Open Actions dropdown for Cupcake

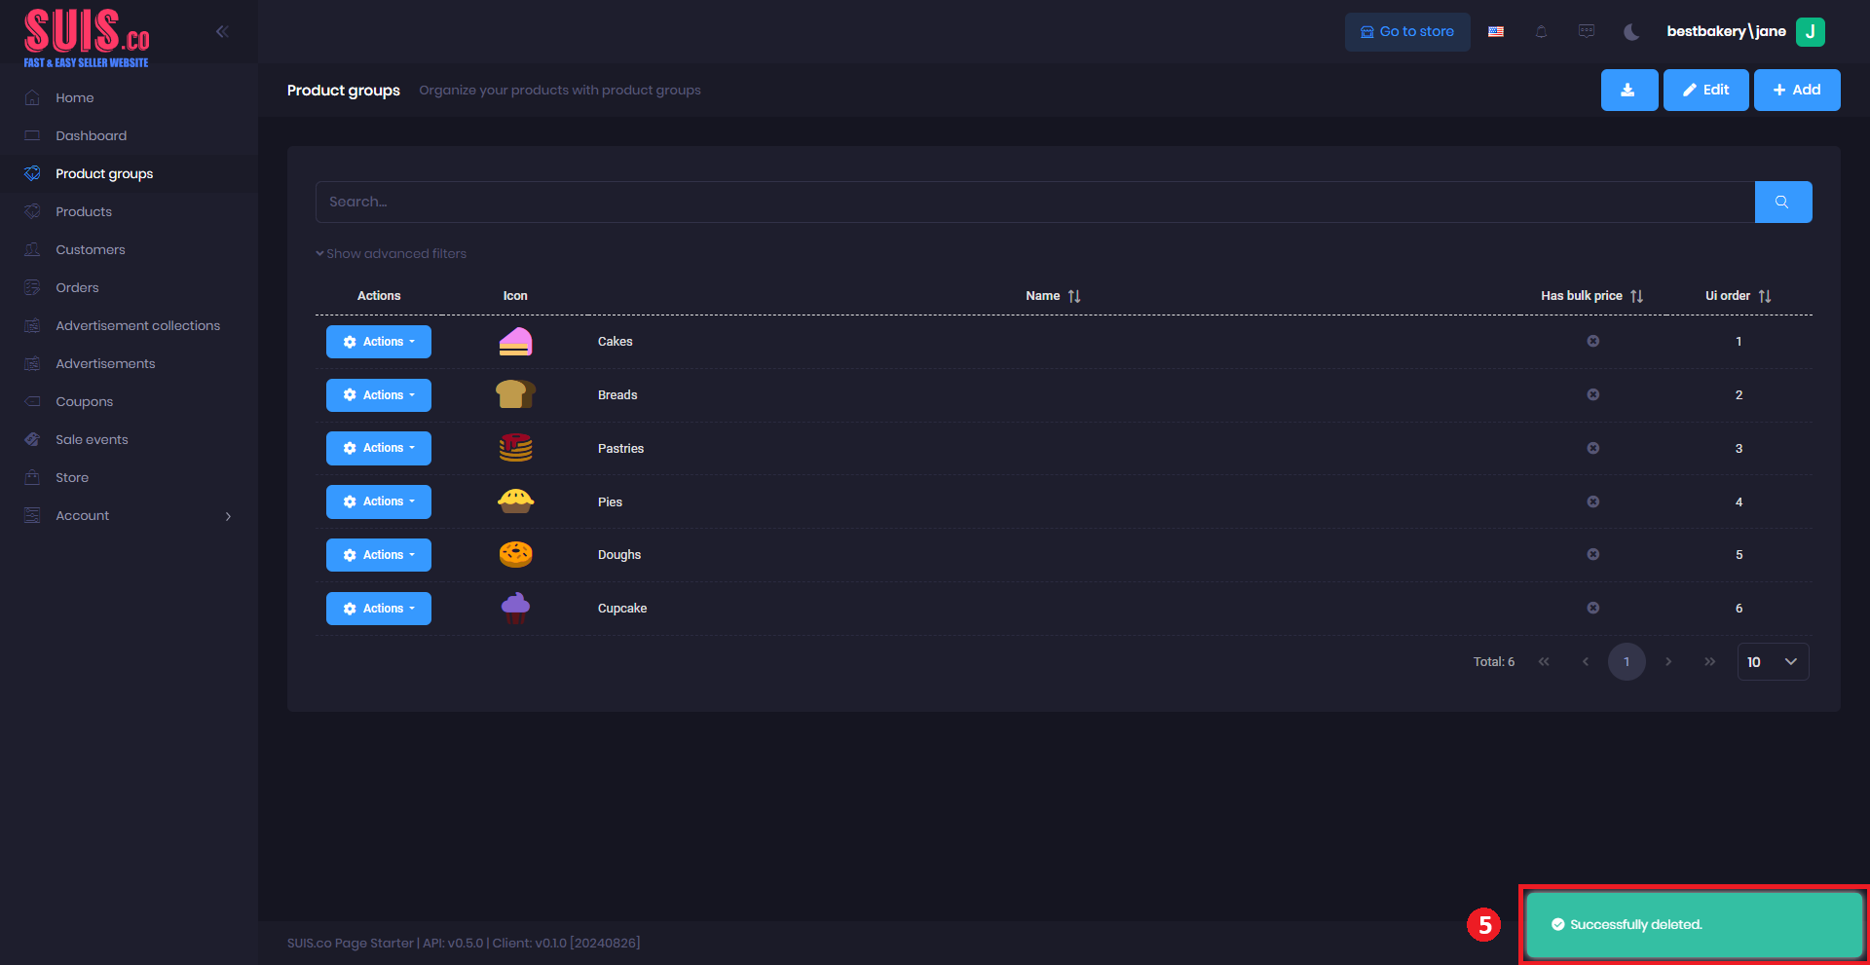[x=379, y=609]
